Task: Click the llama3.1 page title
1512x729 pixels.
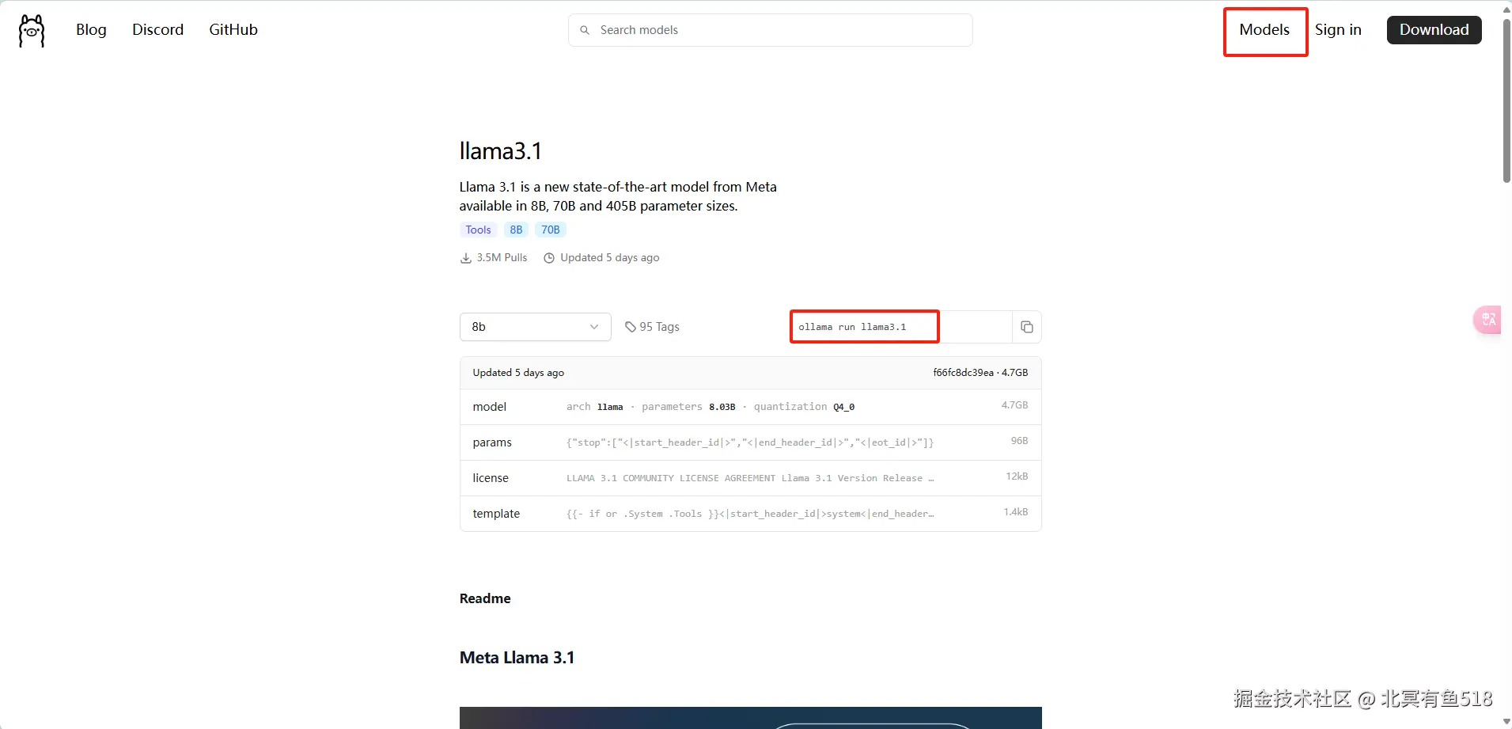Action: (501, 151)
